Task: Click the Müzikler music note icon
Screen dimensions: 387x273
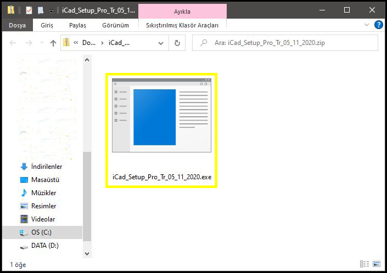Action: (x=24, y=192)
